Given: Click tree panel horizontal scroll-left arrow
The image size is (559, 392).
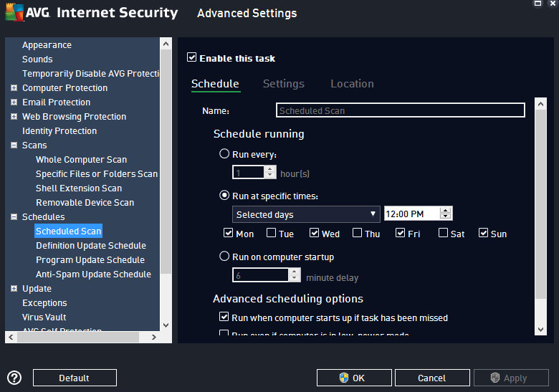Looking at the screenshot, I should (11, 337).
